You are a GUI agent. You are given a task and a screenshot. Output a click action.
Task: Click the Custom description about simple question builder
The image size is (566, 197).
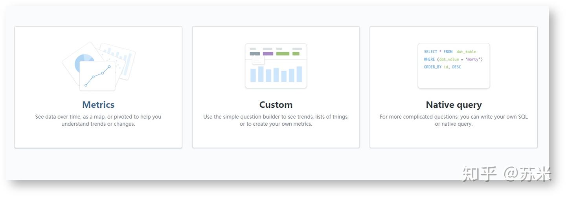(276, 120)
